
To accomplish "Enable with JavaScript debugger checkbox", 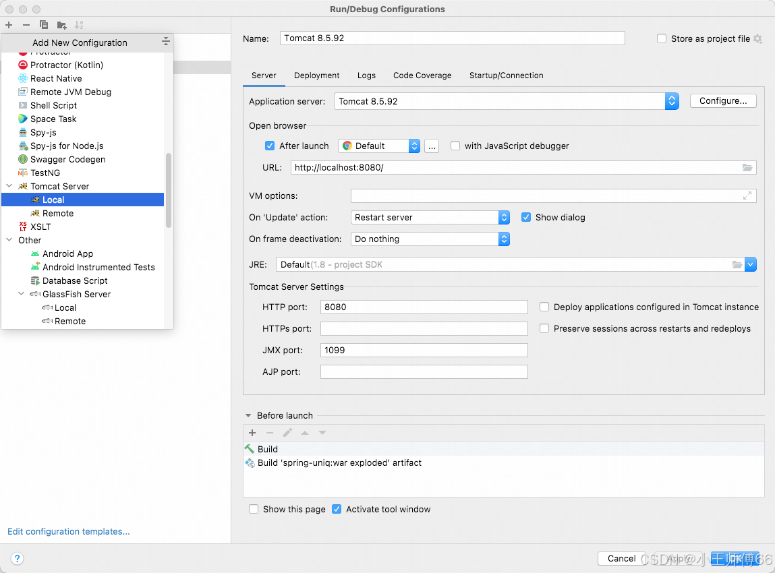I will pos(455,146).
